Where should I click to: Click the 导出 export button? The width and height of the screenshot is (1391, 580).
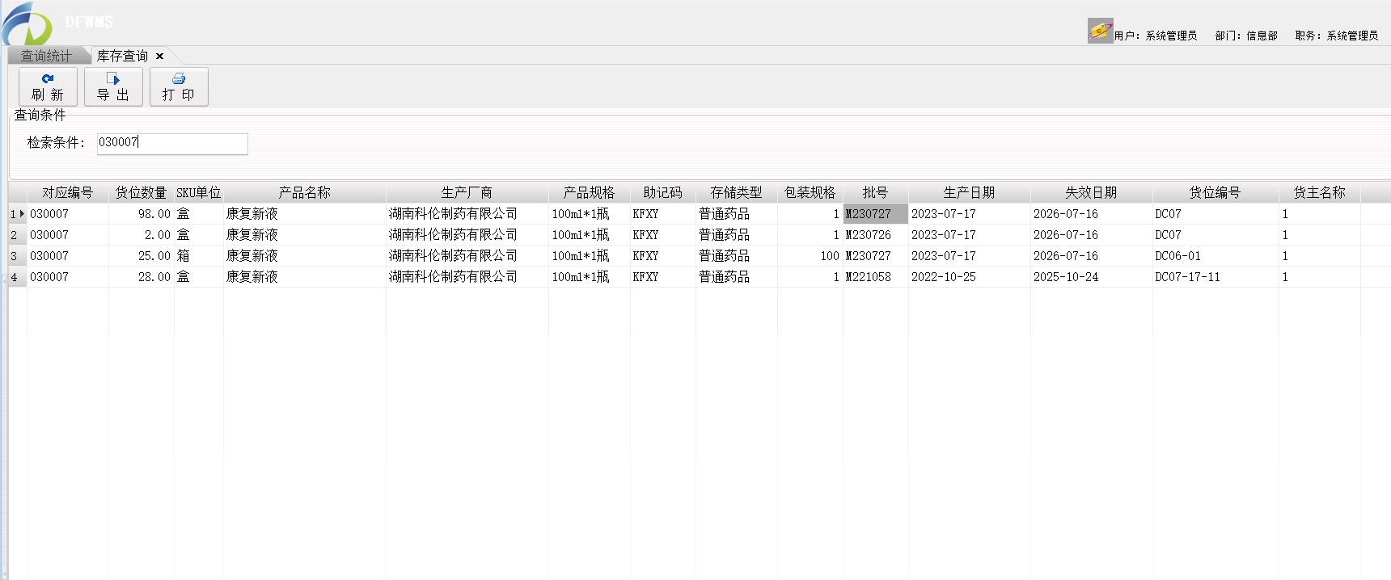[113, 86]
